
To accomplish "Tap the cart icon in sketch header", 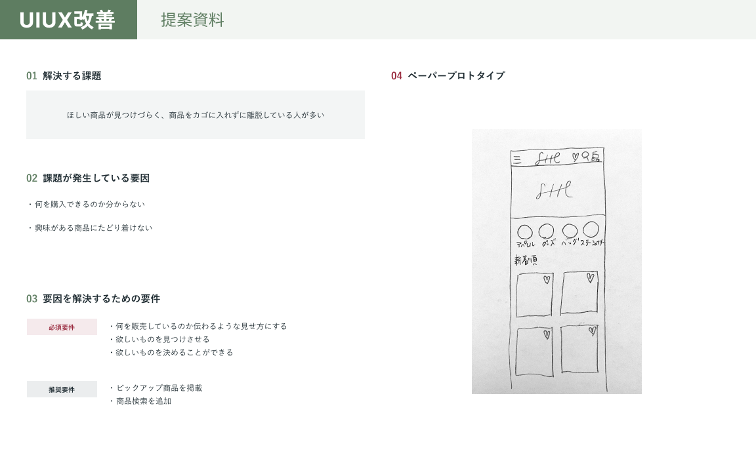I will (x=595, y=157).
